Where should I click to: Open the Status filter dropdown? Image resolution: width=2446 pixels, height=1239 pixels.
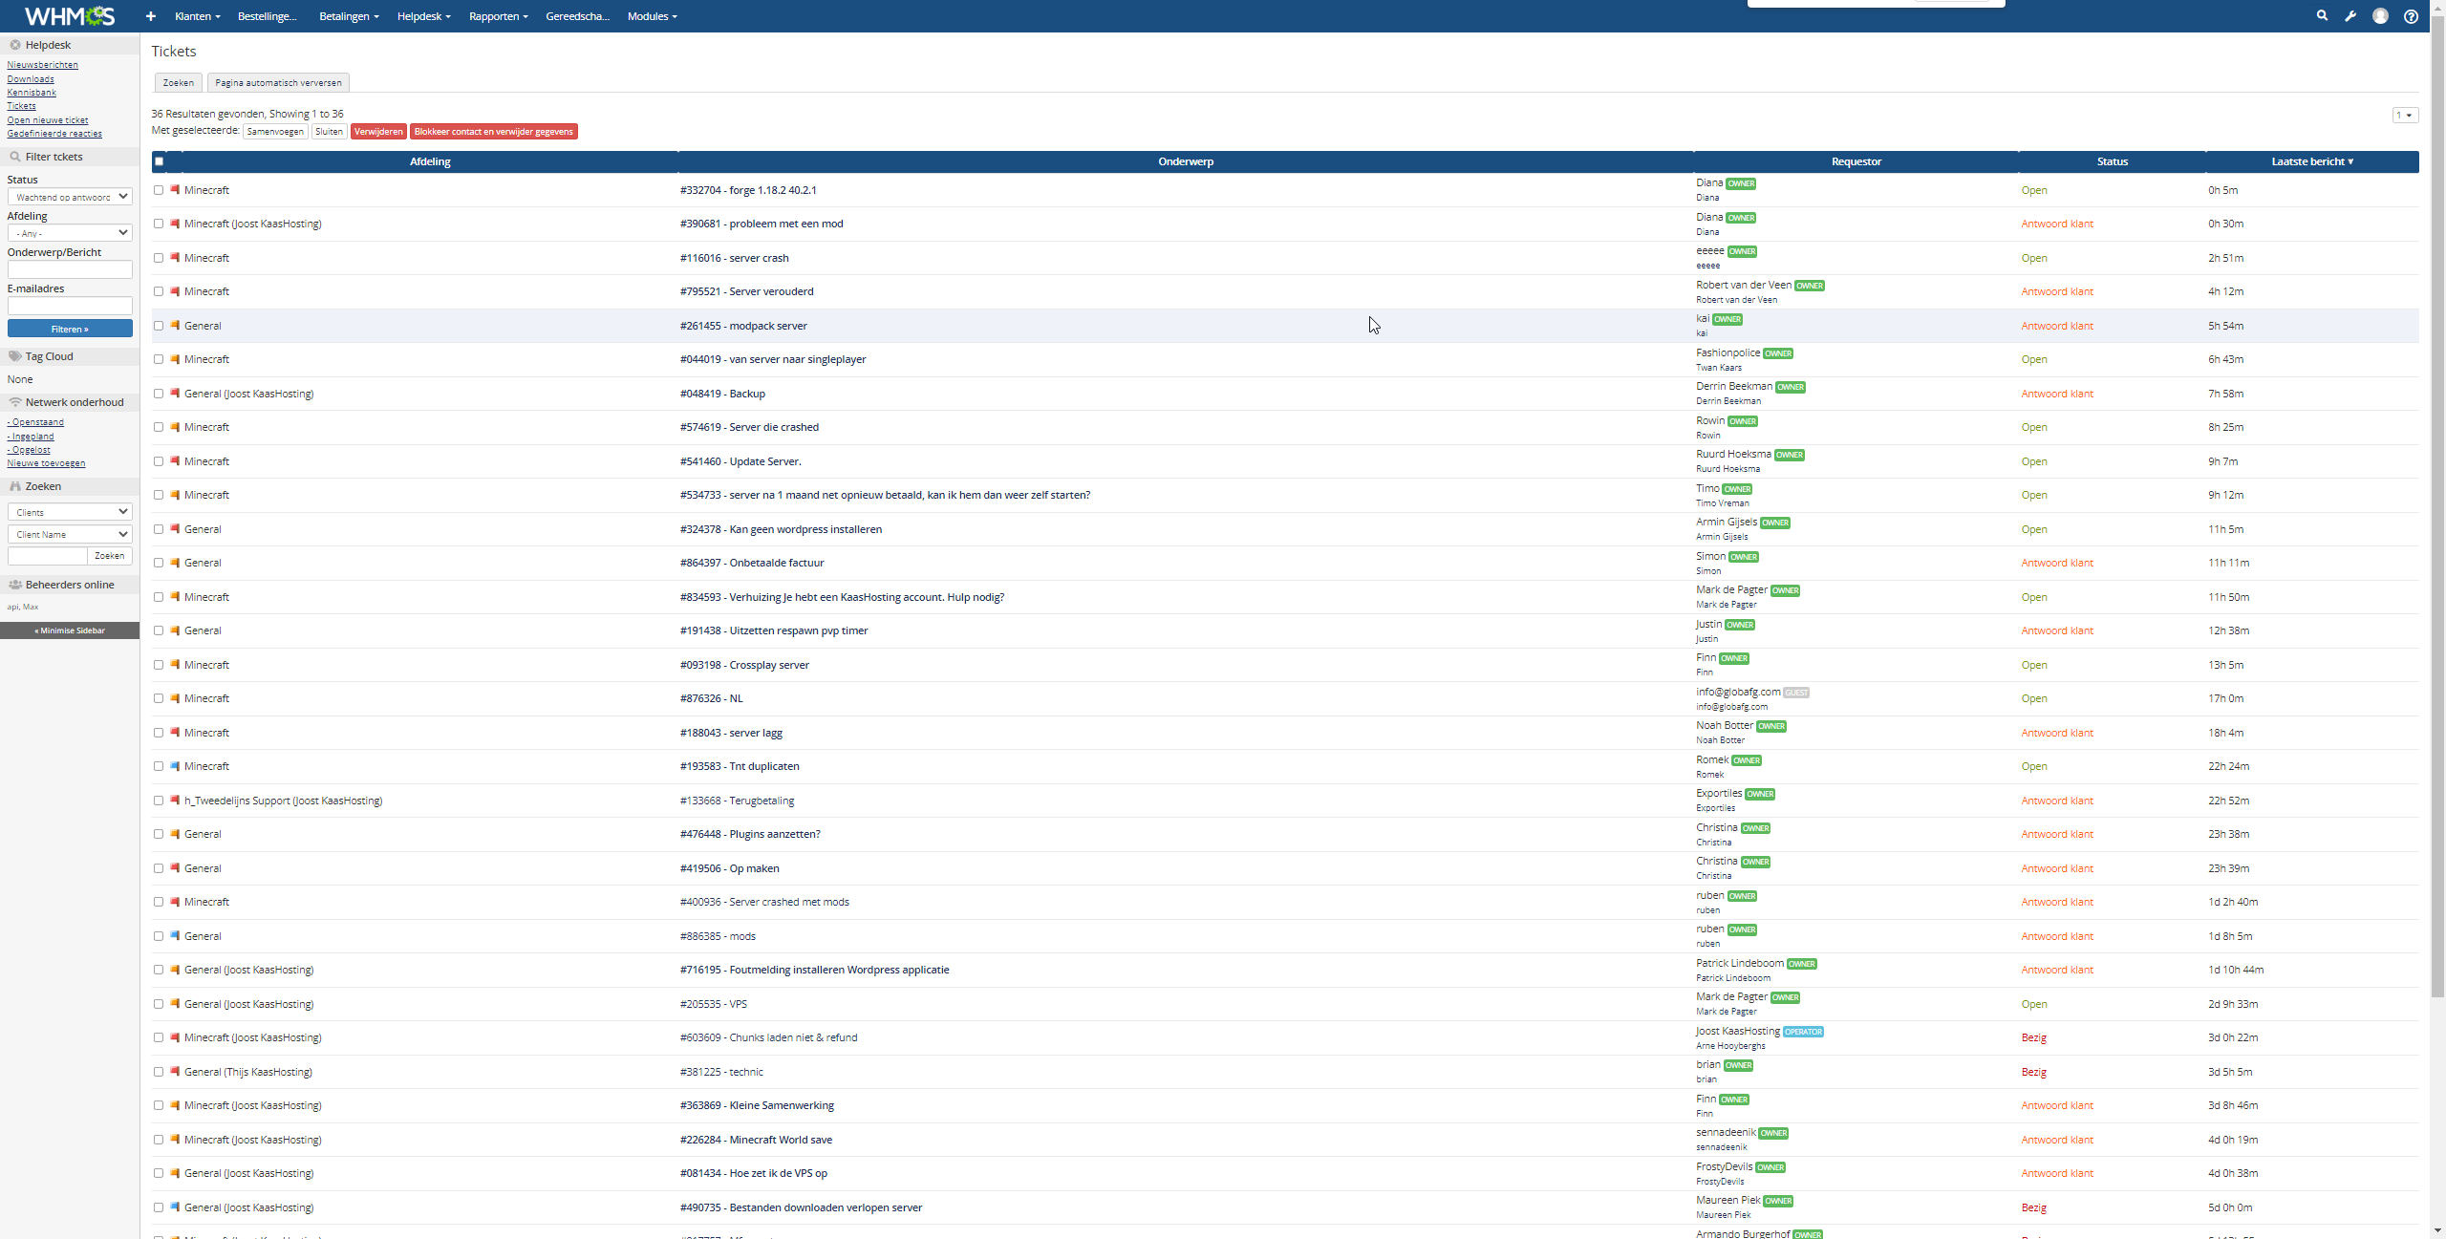[x=70, y=197]
